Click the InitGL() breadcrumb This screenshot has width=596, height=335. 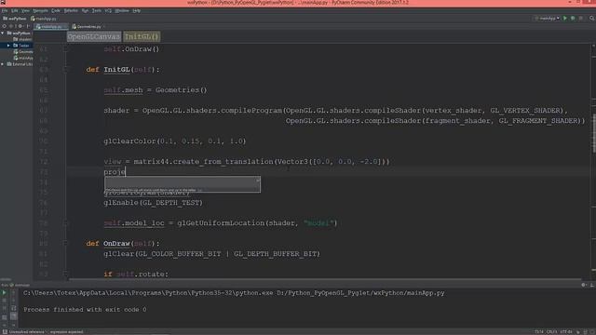[142, 36]
